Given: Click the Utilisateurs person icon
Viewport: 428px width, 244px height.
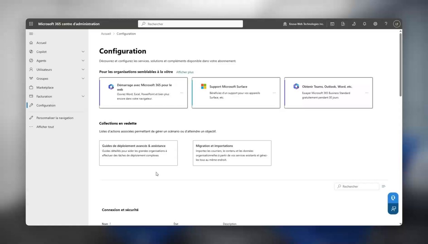Looking at the screenshot, I should [31, 69].
